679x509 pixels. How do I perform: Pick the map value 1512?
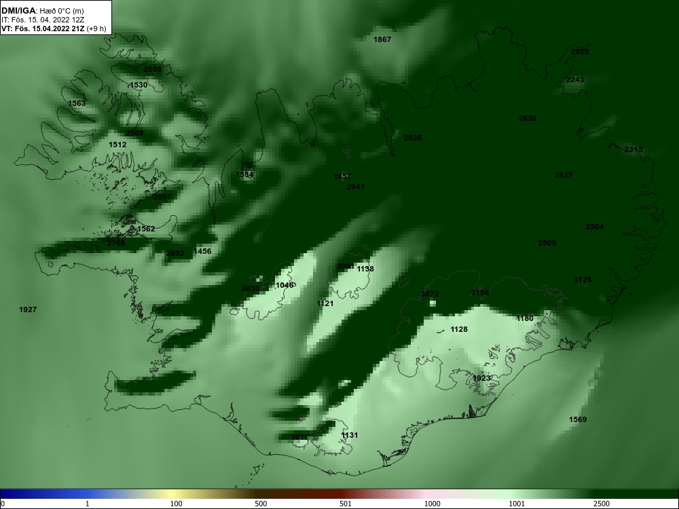point(117,145)
